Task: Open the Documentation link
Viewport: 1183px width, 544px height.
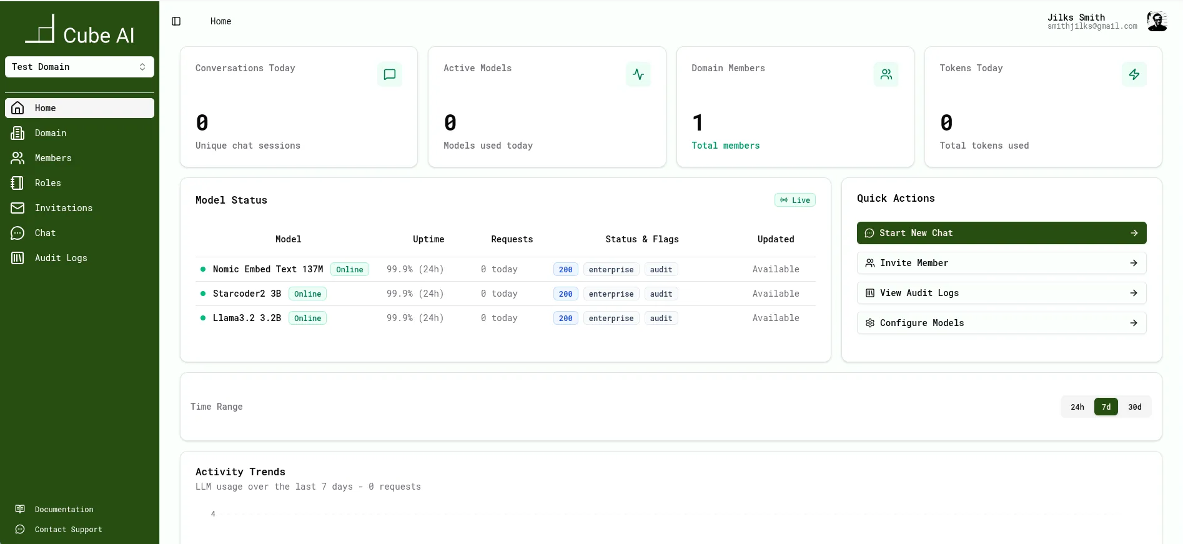Action: 64,510
